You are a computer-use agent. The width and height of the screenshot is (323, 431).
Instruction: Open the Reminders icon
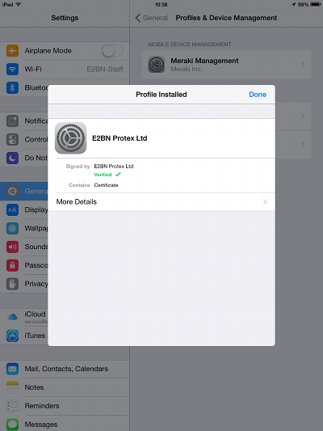(12, 406)
